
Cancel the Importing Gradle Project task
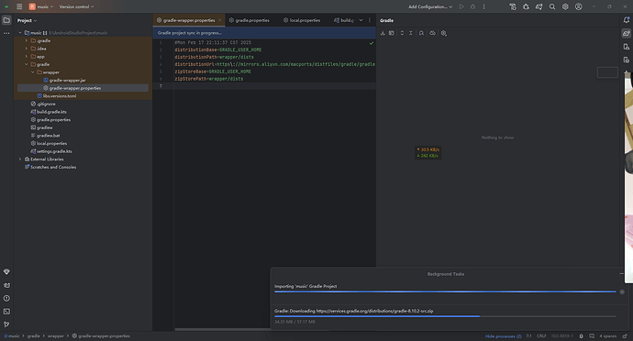pyautogui.click(x=622, y=291)
